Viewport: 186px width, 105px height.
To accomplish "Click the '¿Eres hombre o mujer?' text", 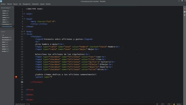I will pos(47,44).
